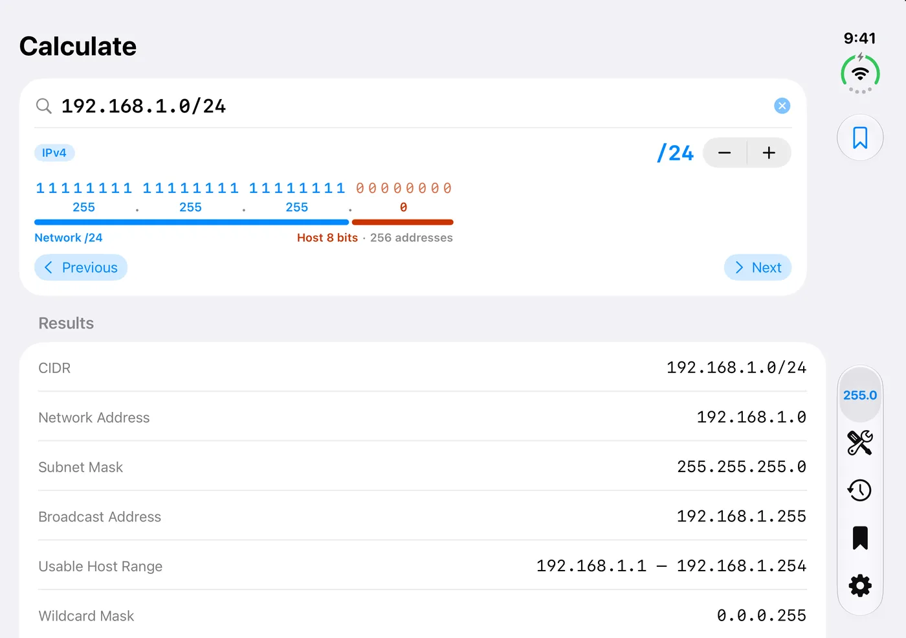Select the Wildcard Mask value 0.0.0.255
Image resolution: width=906 pixels, height=638 pixels.
[762, 615]
